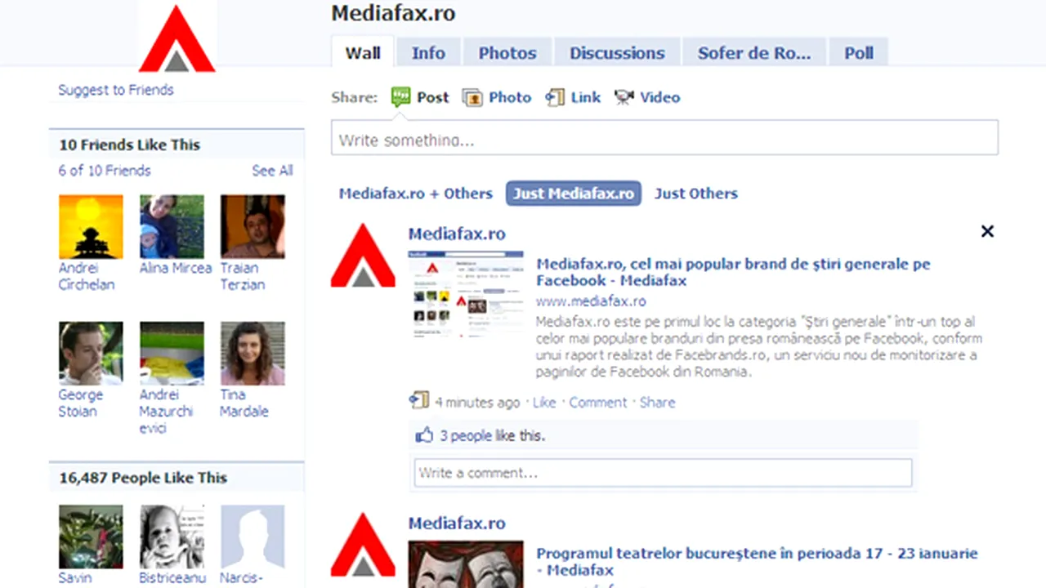1046x588 pixels.
Task: Click the Alina Mircea name link
Action: point(176,268)
